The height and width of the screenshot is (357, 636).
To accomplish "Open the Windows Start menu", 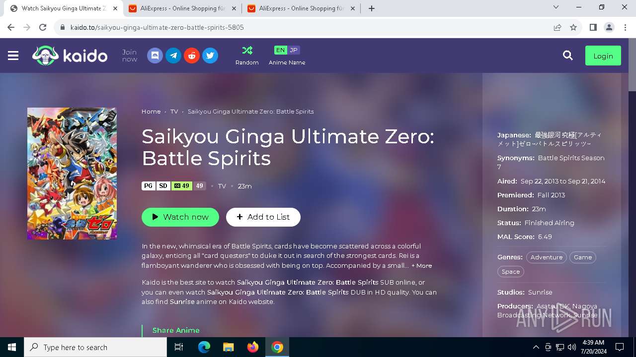I will (x=12, y=347).
